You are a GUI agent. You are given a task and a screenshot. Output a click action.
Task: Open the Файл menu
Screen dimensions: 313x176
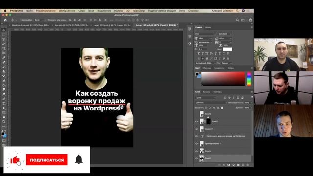coord(29,11)
